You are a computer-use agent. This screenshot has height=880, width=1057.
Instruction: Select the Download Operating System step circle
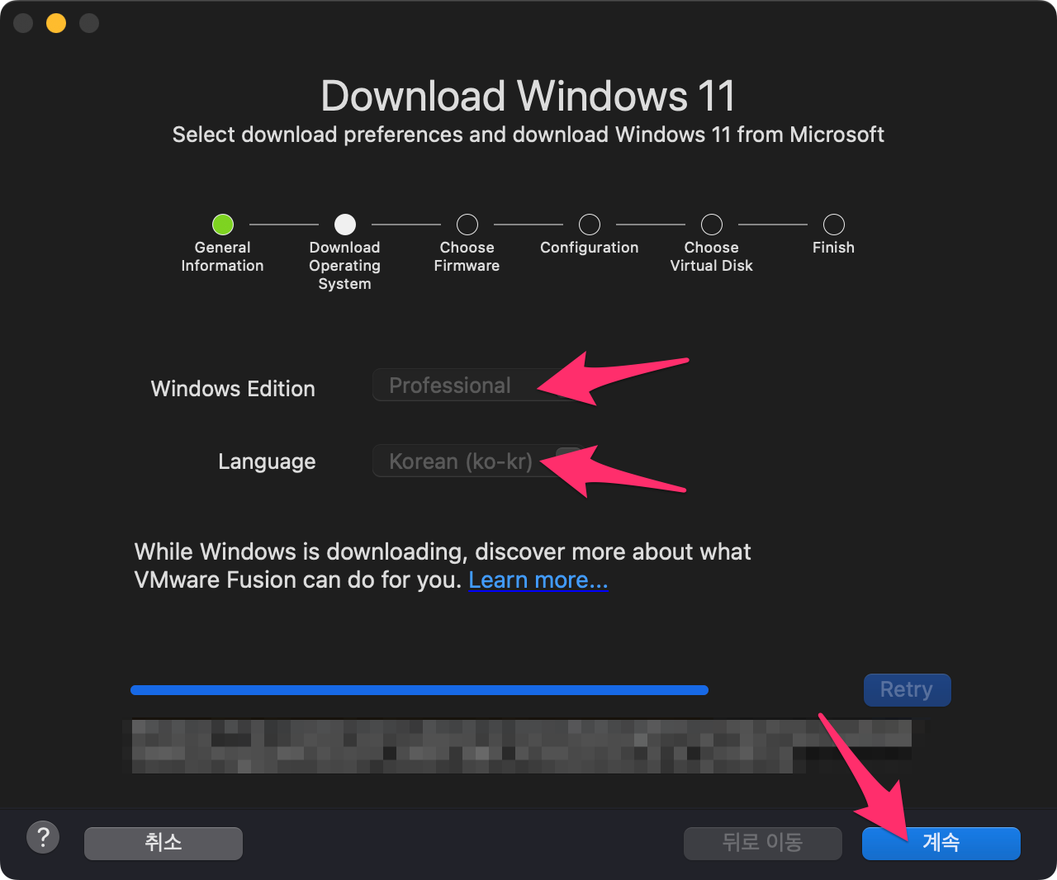pos(345,225)
